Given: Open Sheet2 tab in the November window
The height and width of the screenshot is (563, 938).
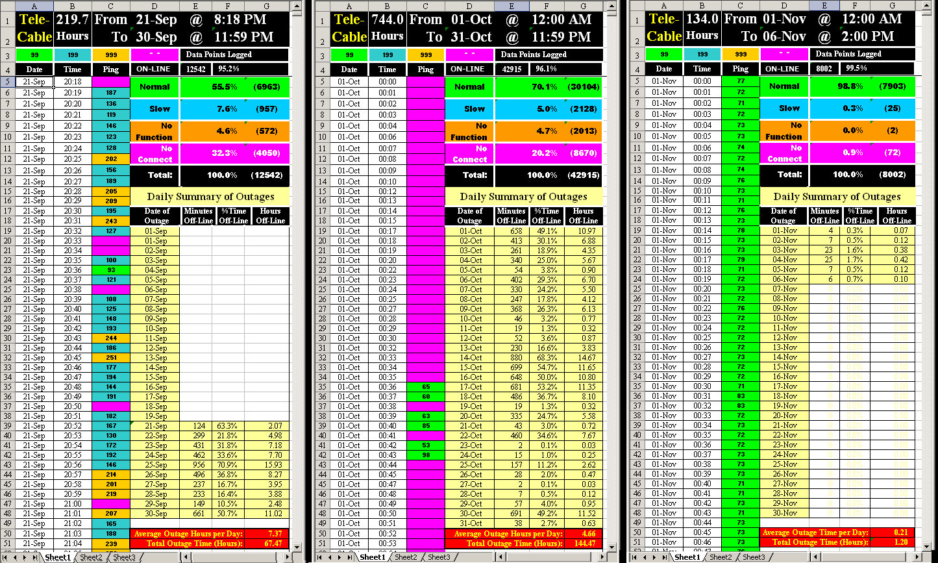Looking at the screenshot, I should 720,557.
